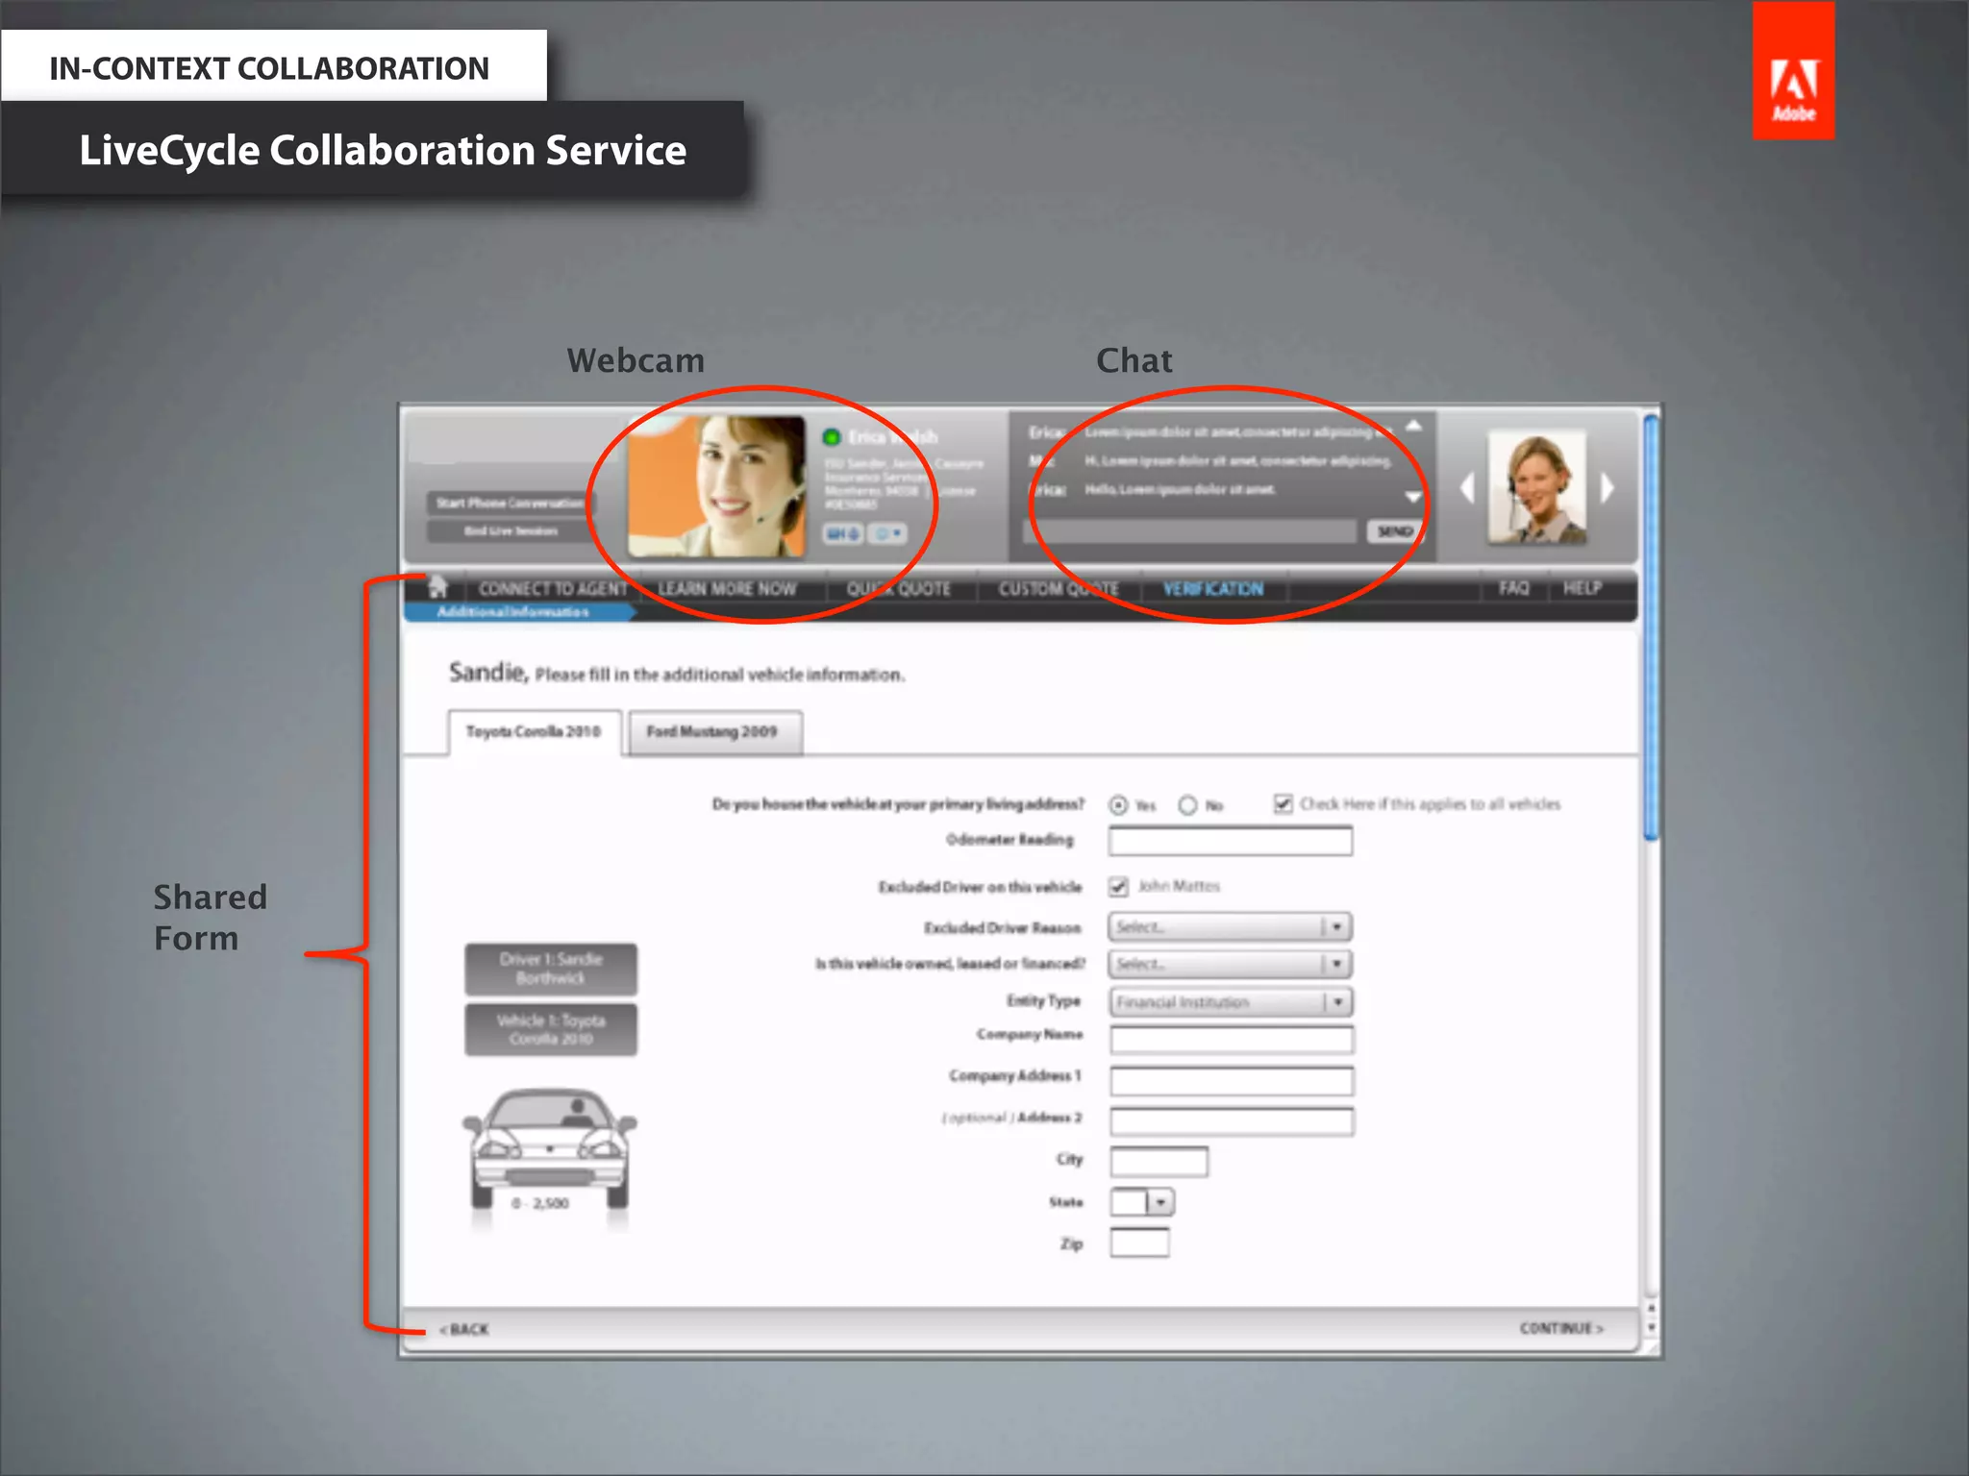This screenshot has height=1476, width=1969.
Task: Open the Excluded Driver Reason dropdown
Action: point(1230,926)
